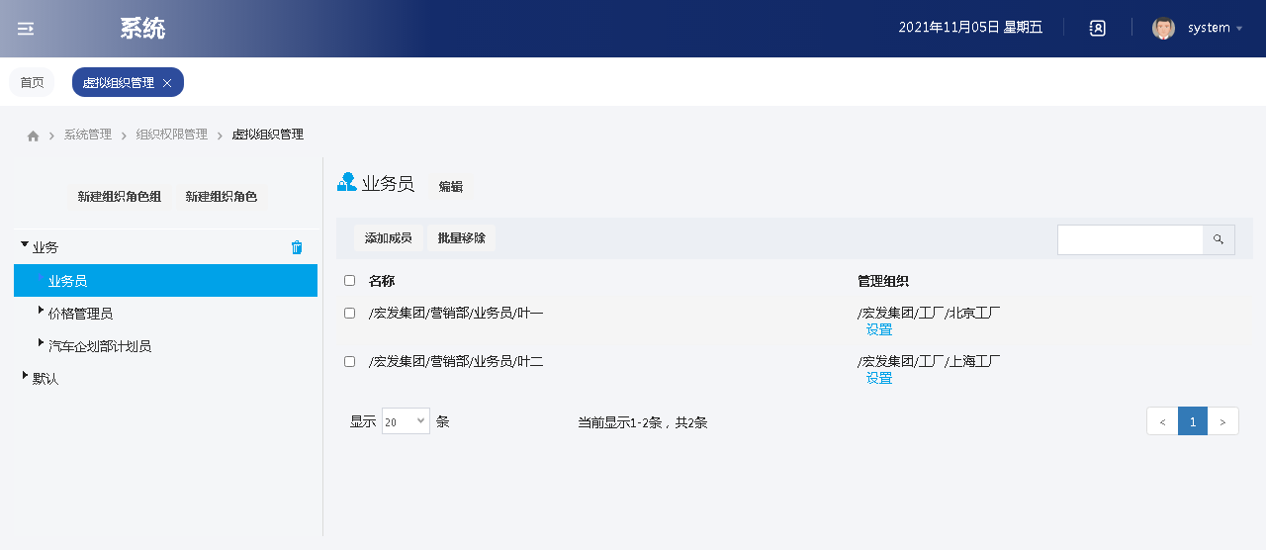The width and height of the screenshot is (1266, 550).
Task: Click the sidebar collapse menu icon
Action: pyautogui.click(x=26, y=29)
